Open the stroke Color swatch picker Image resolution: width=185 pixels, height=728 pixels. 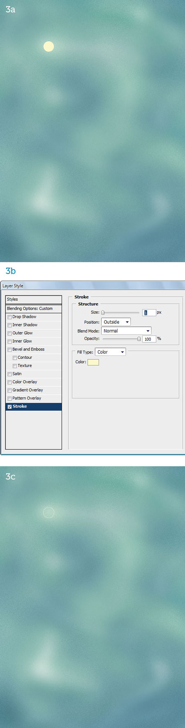[x=93, y=363]
